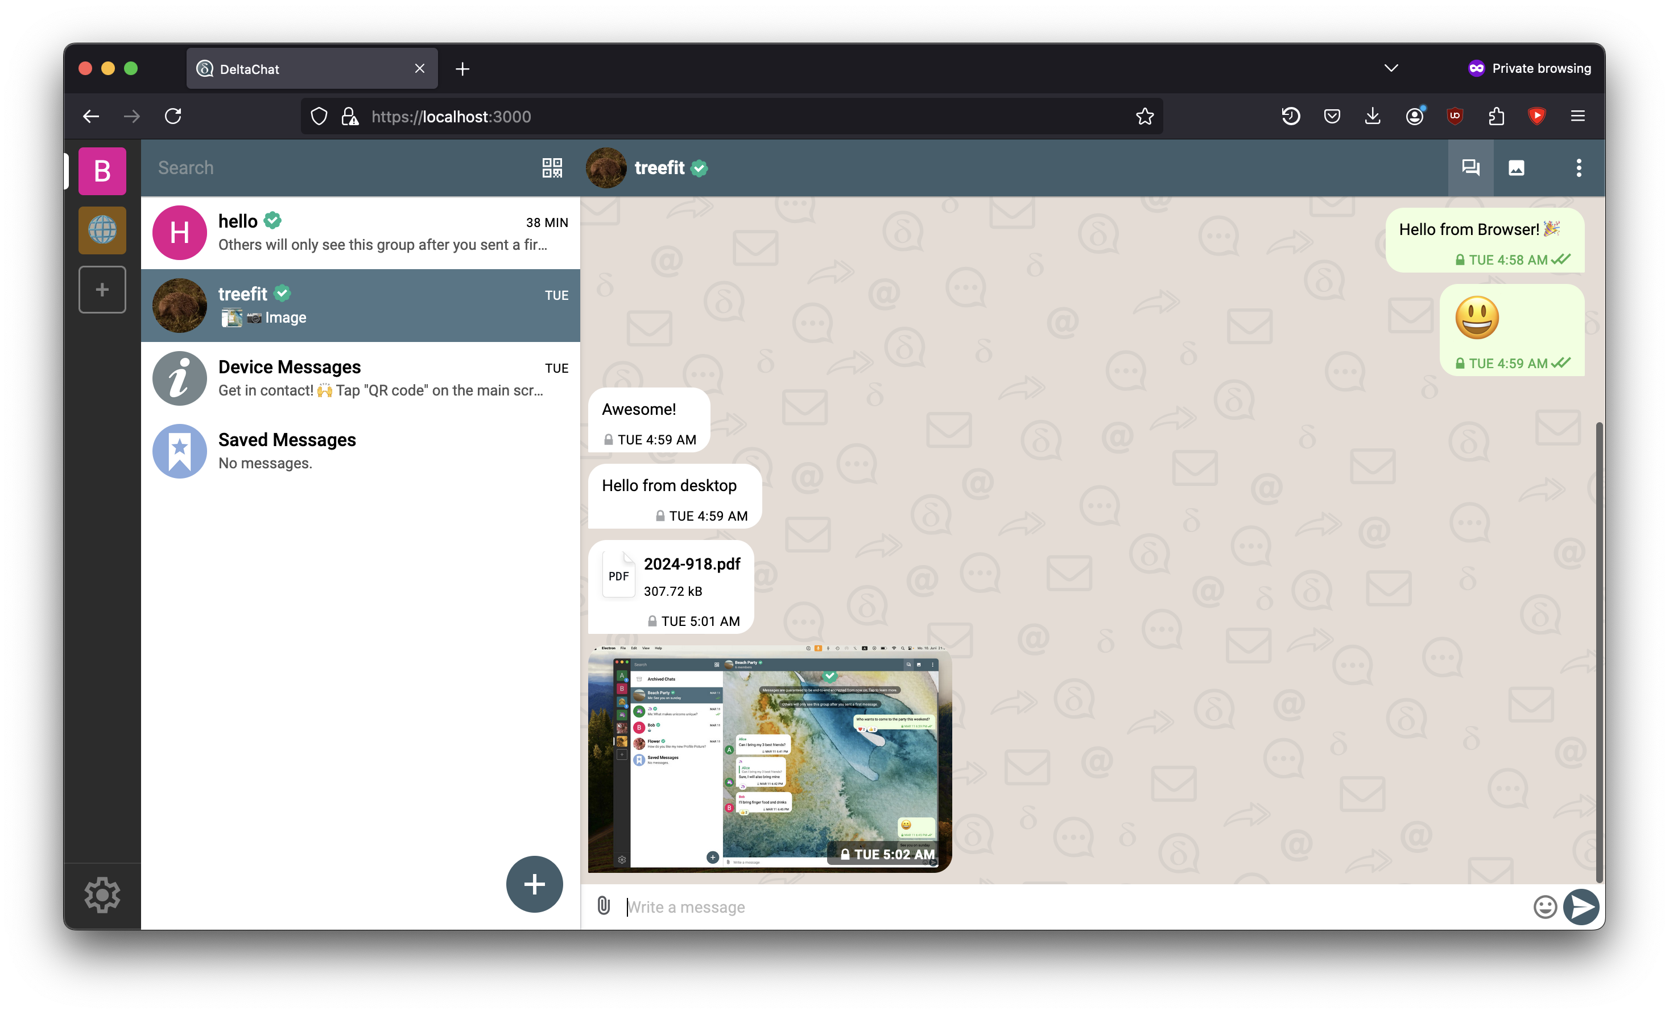1669x1014 pixels.
Task: Open the browser tab list chevron
Action: 1392,68
